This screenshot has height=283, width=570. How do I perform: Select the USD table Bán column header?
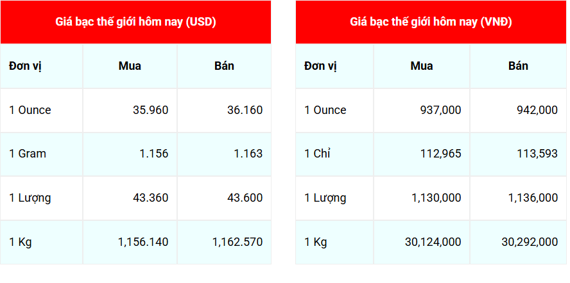click(x=224, y=66)
